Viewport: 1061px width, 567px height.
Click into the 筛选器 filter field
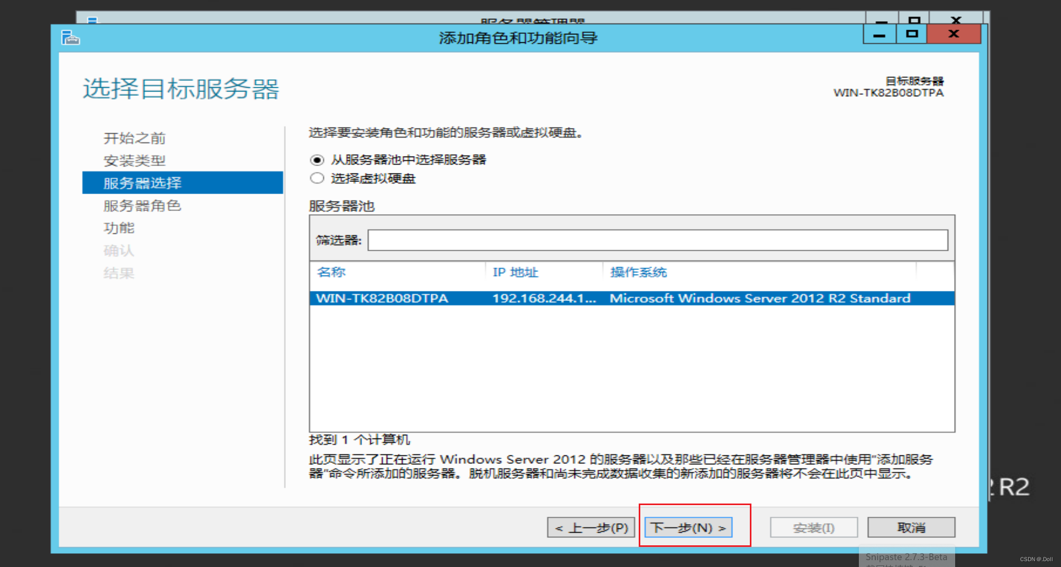[658, 240]
